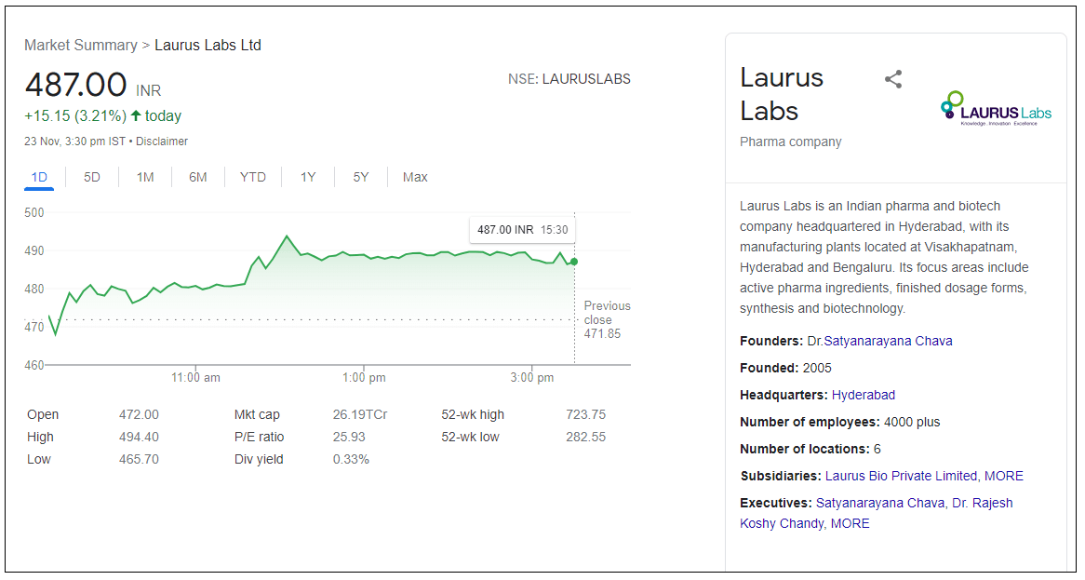Select the 1Y chart range tab
Screen dimensions: 1085x580
(x=308, y=177)
